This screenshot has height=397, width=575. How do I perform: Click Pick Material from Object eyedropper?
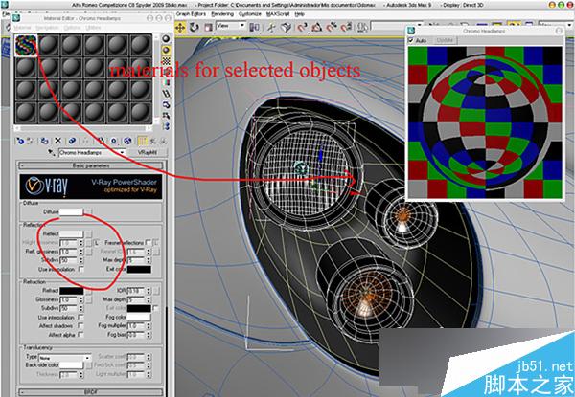(52, 152)
